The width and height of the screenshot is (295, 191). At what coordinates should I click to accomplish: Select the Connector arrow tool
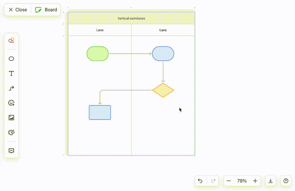[x=11, y=88]
